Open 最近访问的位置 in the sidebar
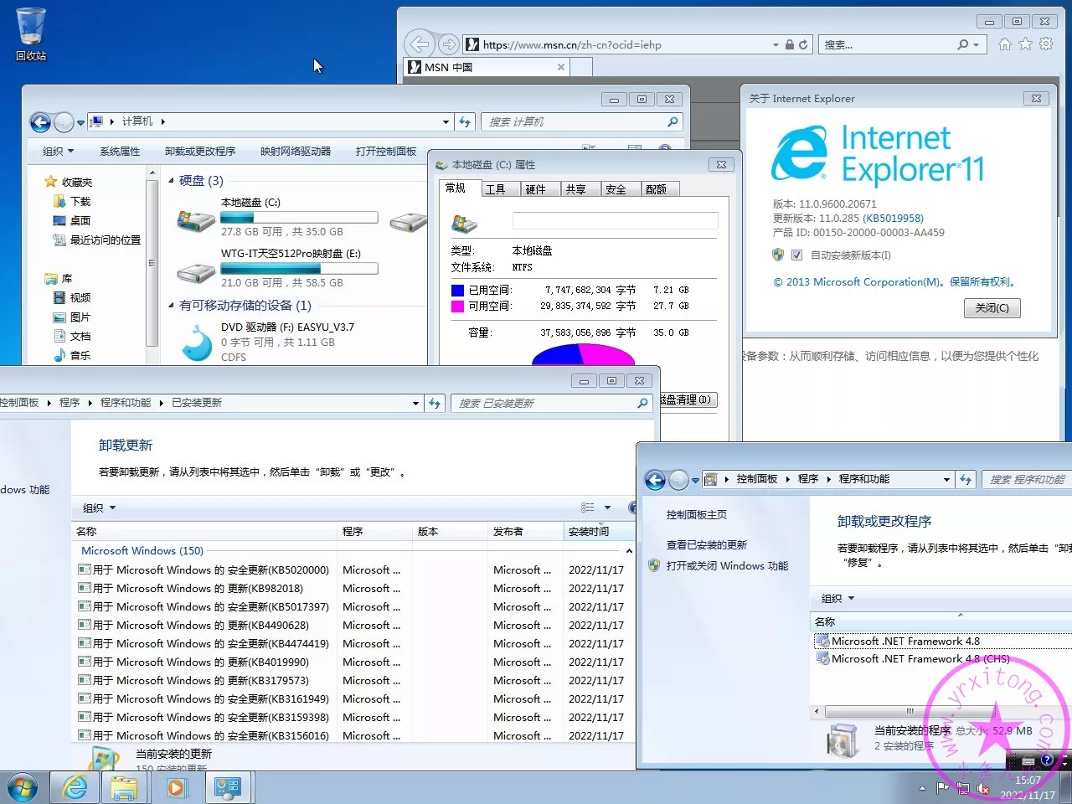 pyautogui.click(x=96, y=240)
